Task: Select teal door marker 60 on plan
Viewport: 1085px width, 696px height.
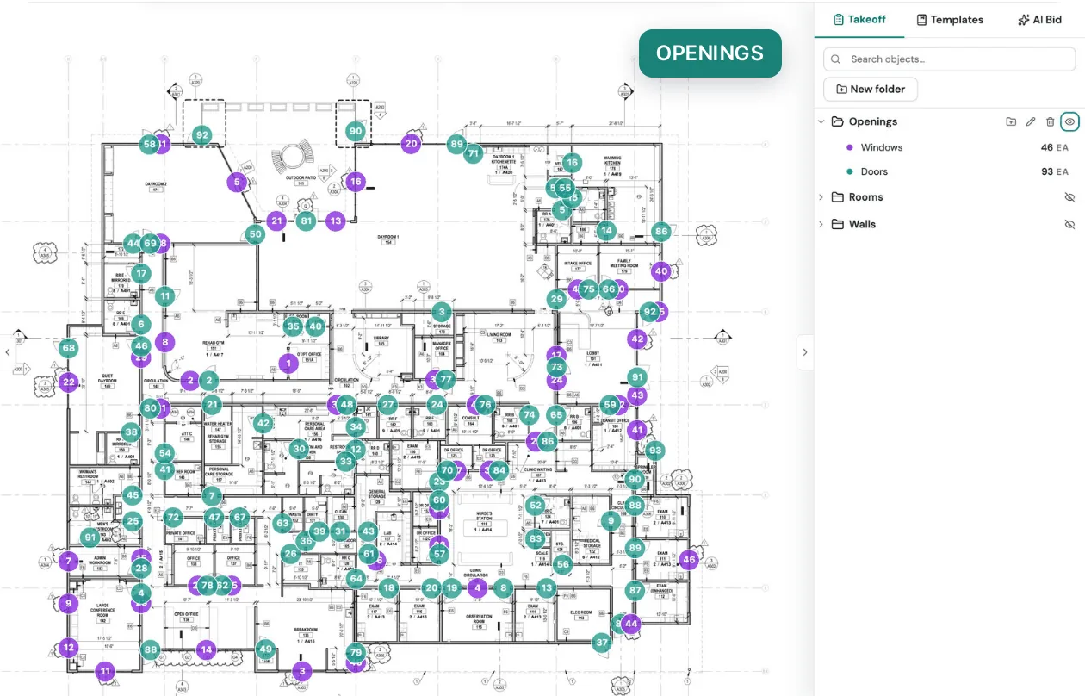Action: coord(439,500)
